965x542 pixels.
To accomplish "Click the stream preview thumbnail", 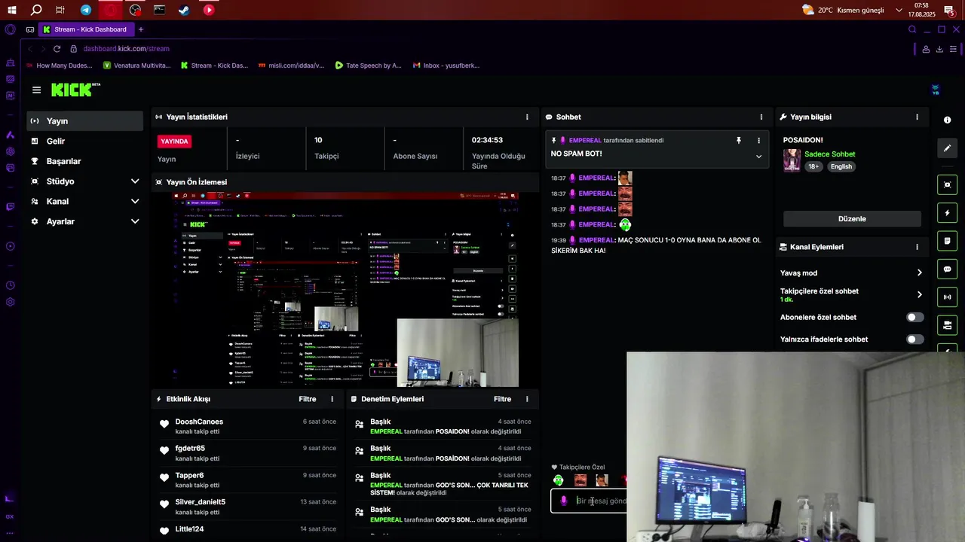I will coord(345,289).
